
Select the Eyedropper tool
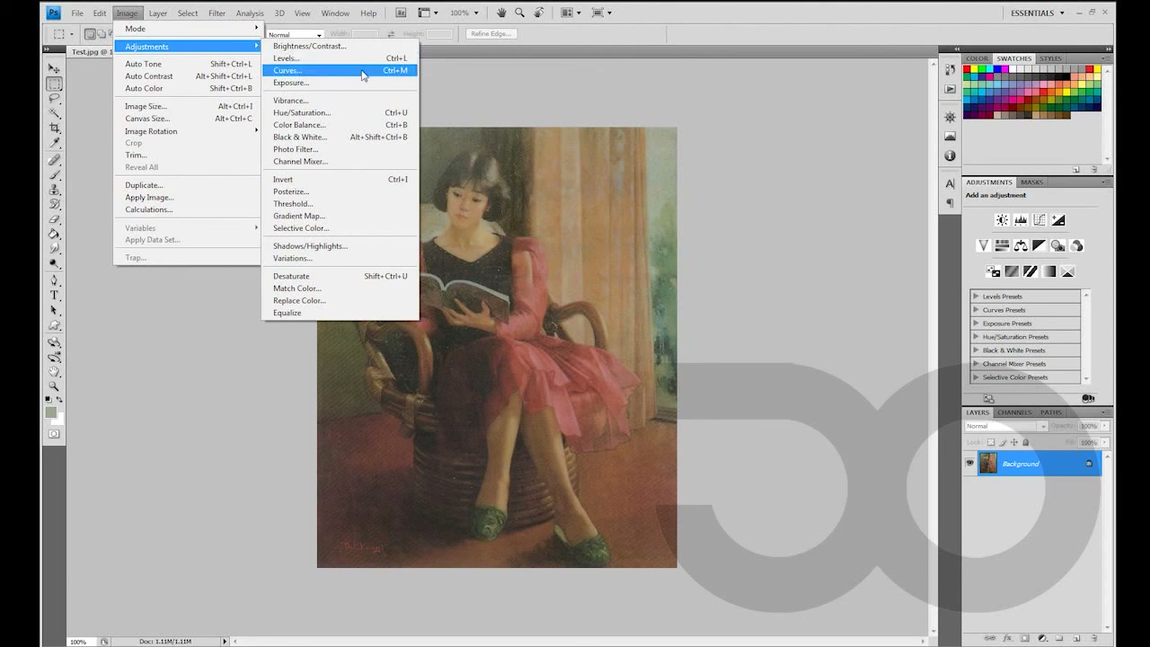tap(54, 144)
